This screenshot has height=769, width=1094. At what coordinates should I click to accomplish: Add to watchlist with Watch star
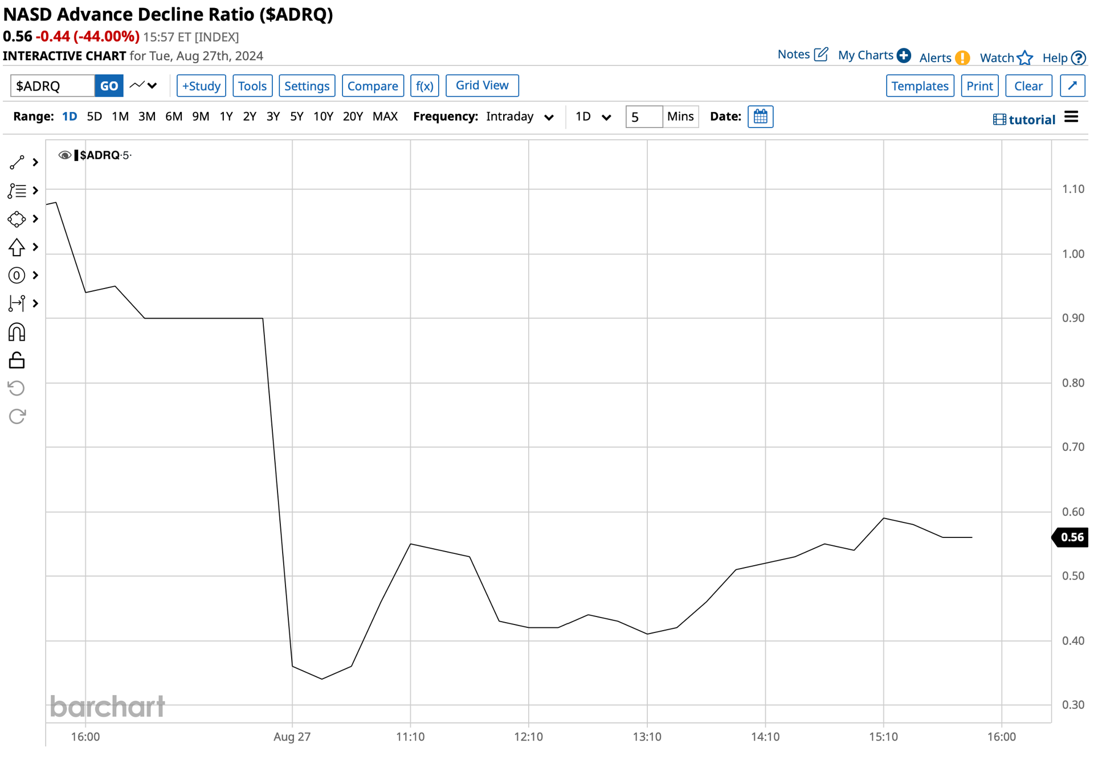[x=1006, y=57]
